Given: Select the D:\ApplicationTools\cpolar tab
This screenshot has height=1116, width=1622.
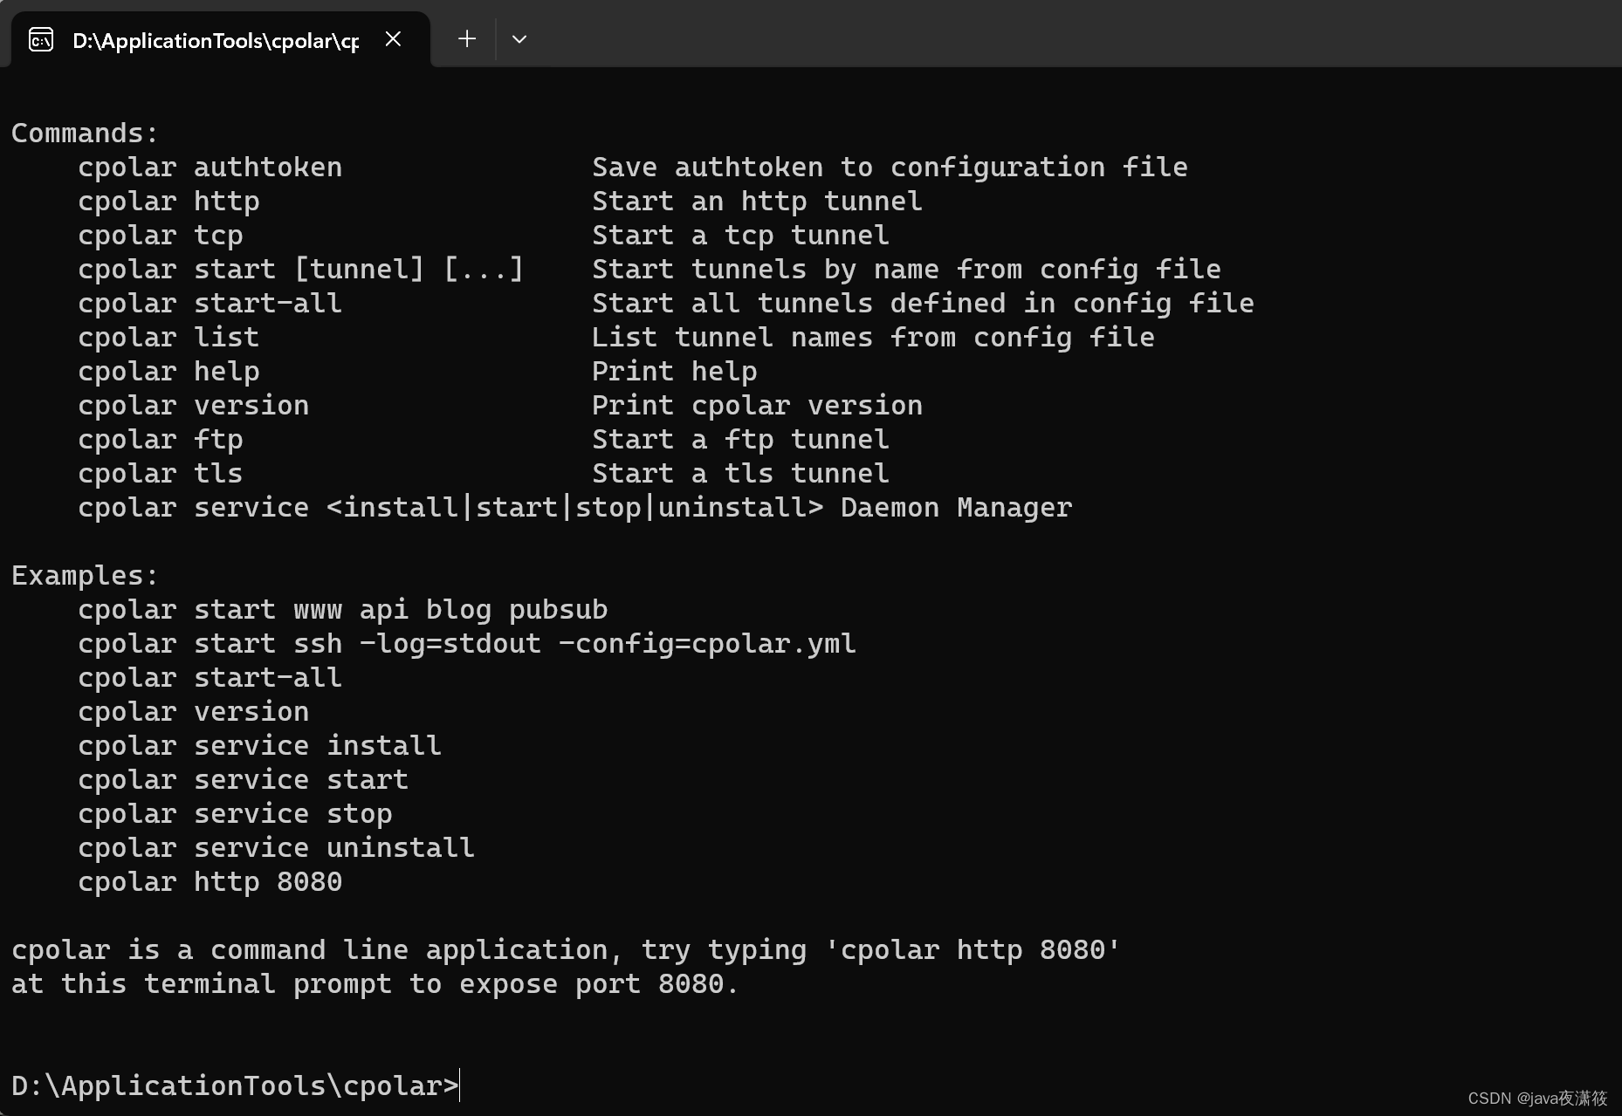Looking at the screenshot, I should point(220,40).
